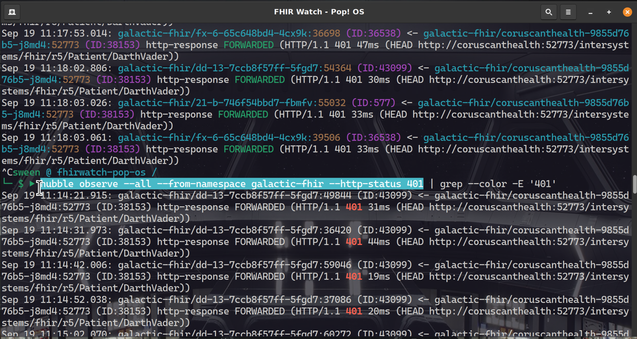Click the terminal's vertical scrollbar thumb

(634, 184)
